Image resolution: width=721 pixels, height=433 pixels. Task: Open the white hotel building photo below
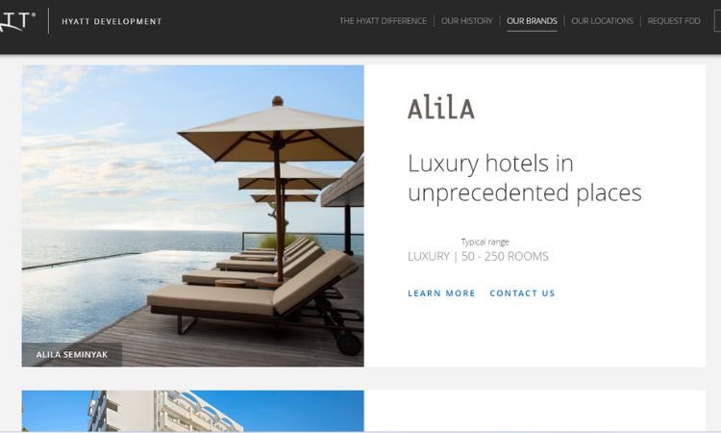pos(192,411)
